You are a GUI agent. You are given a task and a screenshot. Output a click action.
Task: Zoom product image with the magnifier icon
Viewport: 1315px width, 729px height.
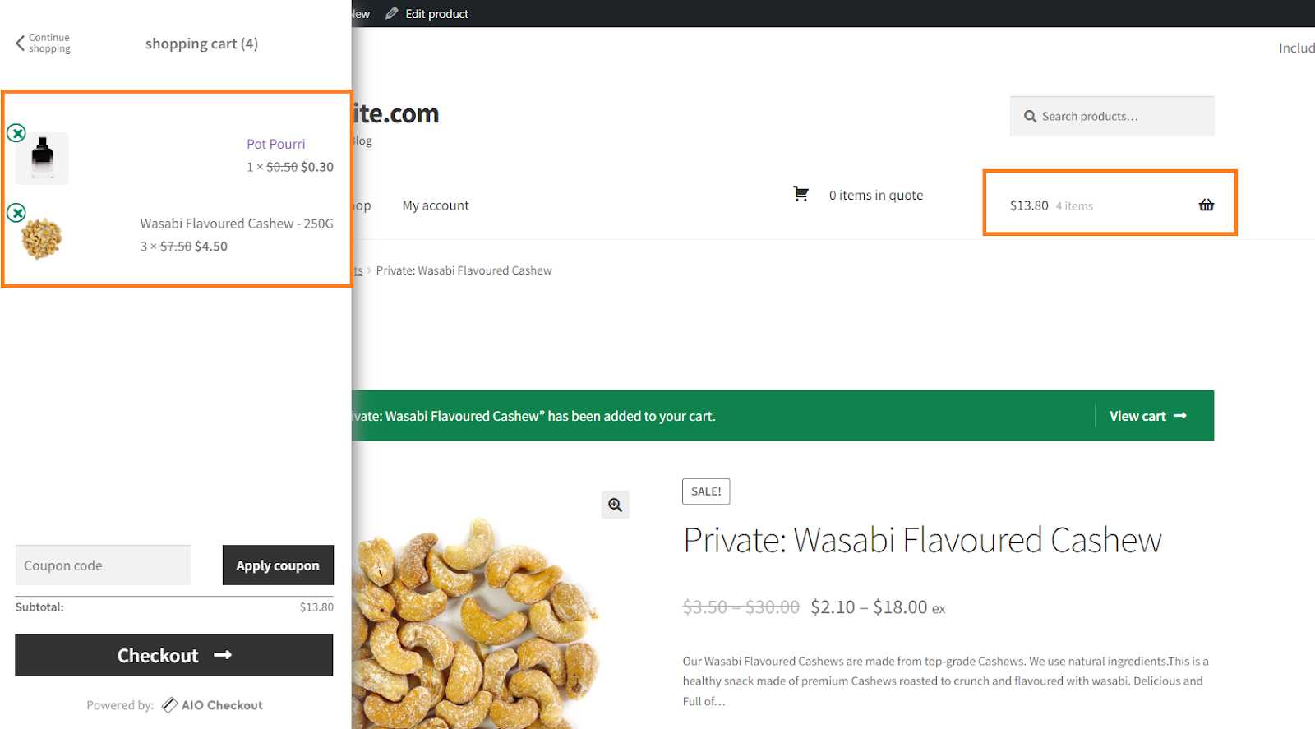pos(615,505)
